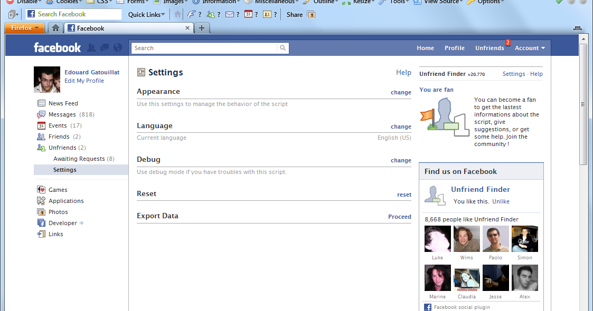Open the News Feed from the sidebar
The height and width of the screenshot is (311, 593).
pos(63,103)
